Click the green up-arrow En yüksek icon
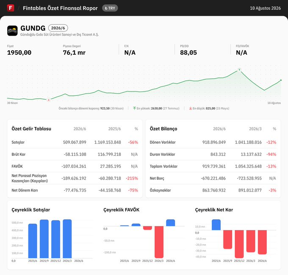This screenshot has height=275, width=288. [134, 108]
